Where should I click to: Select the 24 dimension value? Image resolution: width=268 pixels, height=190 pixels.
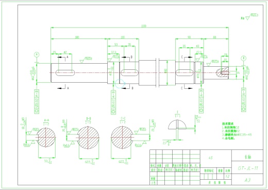click(225, 55)
